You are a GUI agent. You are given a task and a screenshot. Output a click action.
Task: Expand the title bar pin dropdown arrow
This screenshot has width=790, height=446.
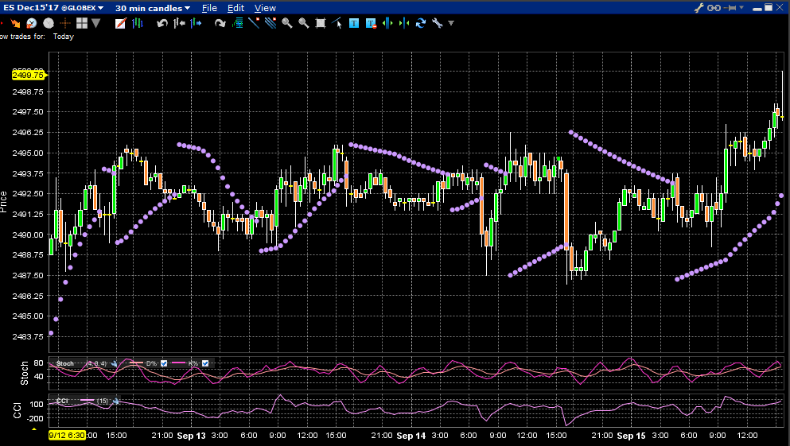click(741, 7)
